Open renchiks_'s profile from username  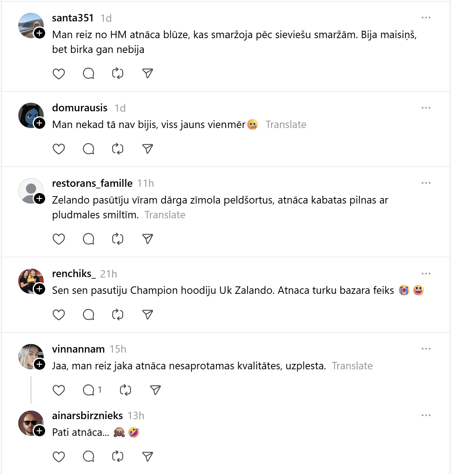pos(74,274)
